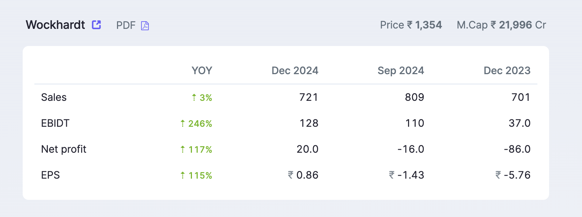Select the Dec 2023 column header
Image resolution: width=582 pixels, height=217 pixels.
pyautogui.click(x=507, y=71)
